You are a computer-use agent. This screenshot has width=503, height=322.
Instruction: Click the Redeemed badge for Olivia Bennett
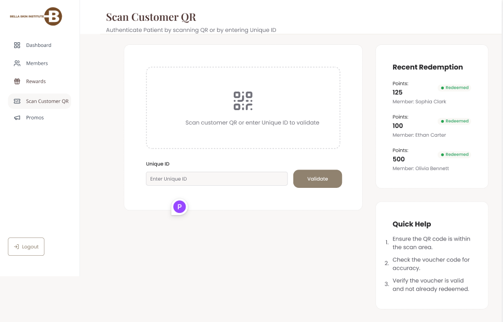[x=454, y=154]
